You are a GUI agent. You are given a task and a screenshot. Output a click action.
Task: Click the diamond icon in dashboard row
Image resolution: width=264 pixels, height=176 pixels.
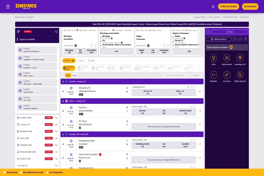[246, 39]
